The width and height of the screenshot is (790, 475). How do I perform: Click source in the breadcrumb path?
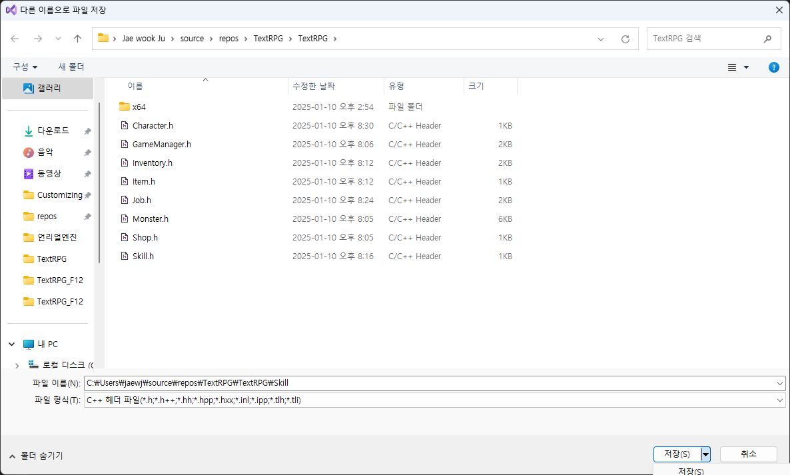point(192,39)
